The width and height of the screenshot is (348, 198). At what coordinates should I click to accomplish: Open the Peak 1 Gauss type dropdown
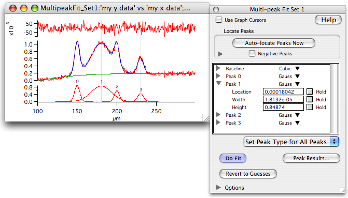[x=297, y=84]
